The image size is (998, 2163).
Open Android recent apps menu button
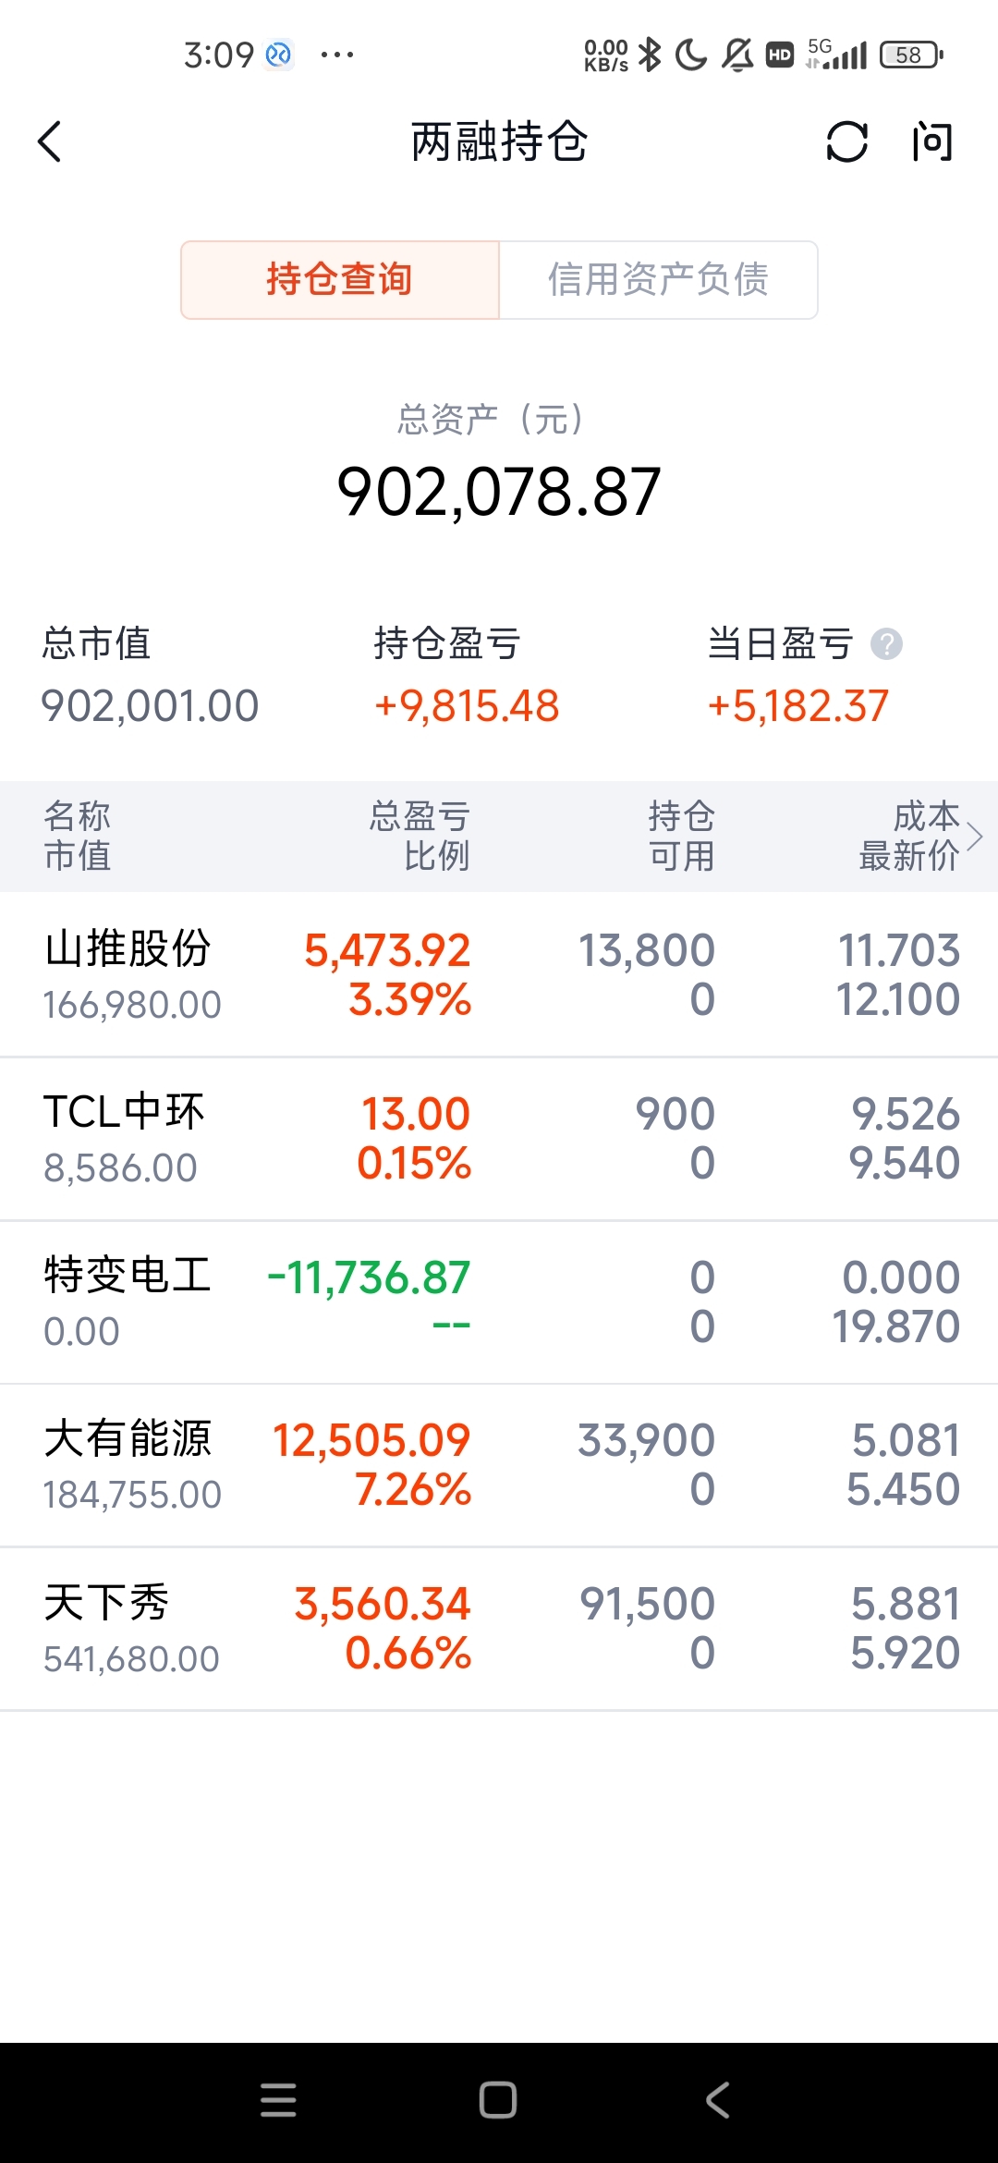pos(278,2100)
